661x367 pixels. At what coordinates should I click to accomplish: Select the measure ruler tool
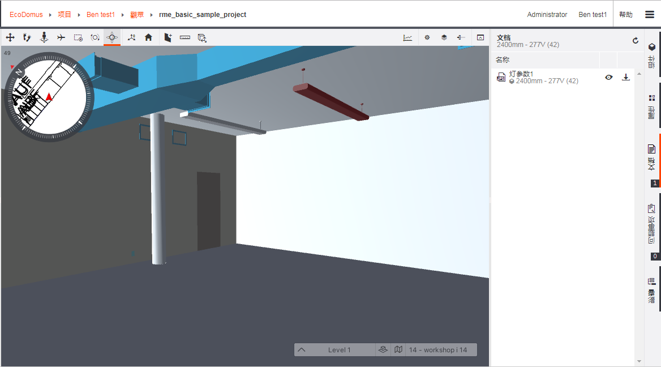pyautogui.click(x=185, y=37)
